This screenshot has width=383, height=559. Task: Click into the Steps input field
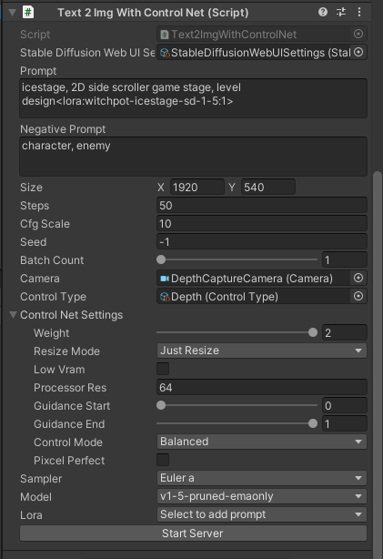click(261, 206)
